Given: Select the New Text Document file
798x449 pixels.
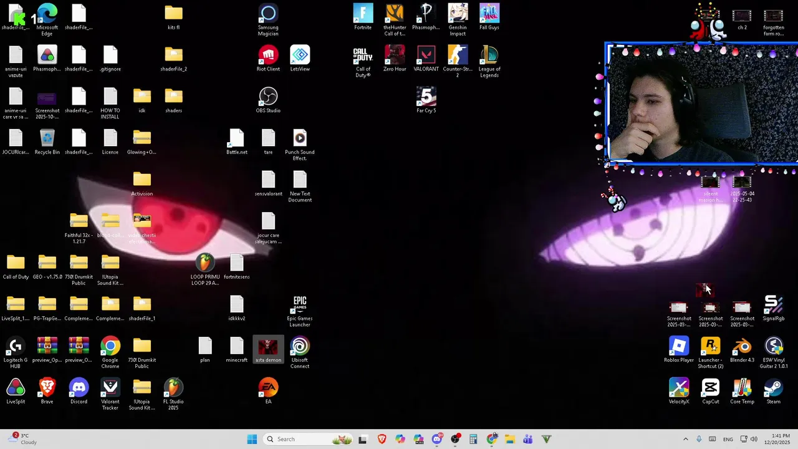Looking at the screenshot, I should (x=300, y=186).
